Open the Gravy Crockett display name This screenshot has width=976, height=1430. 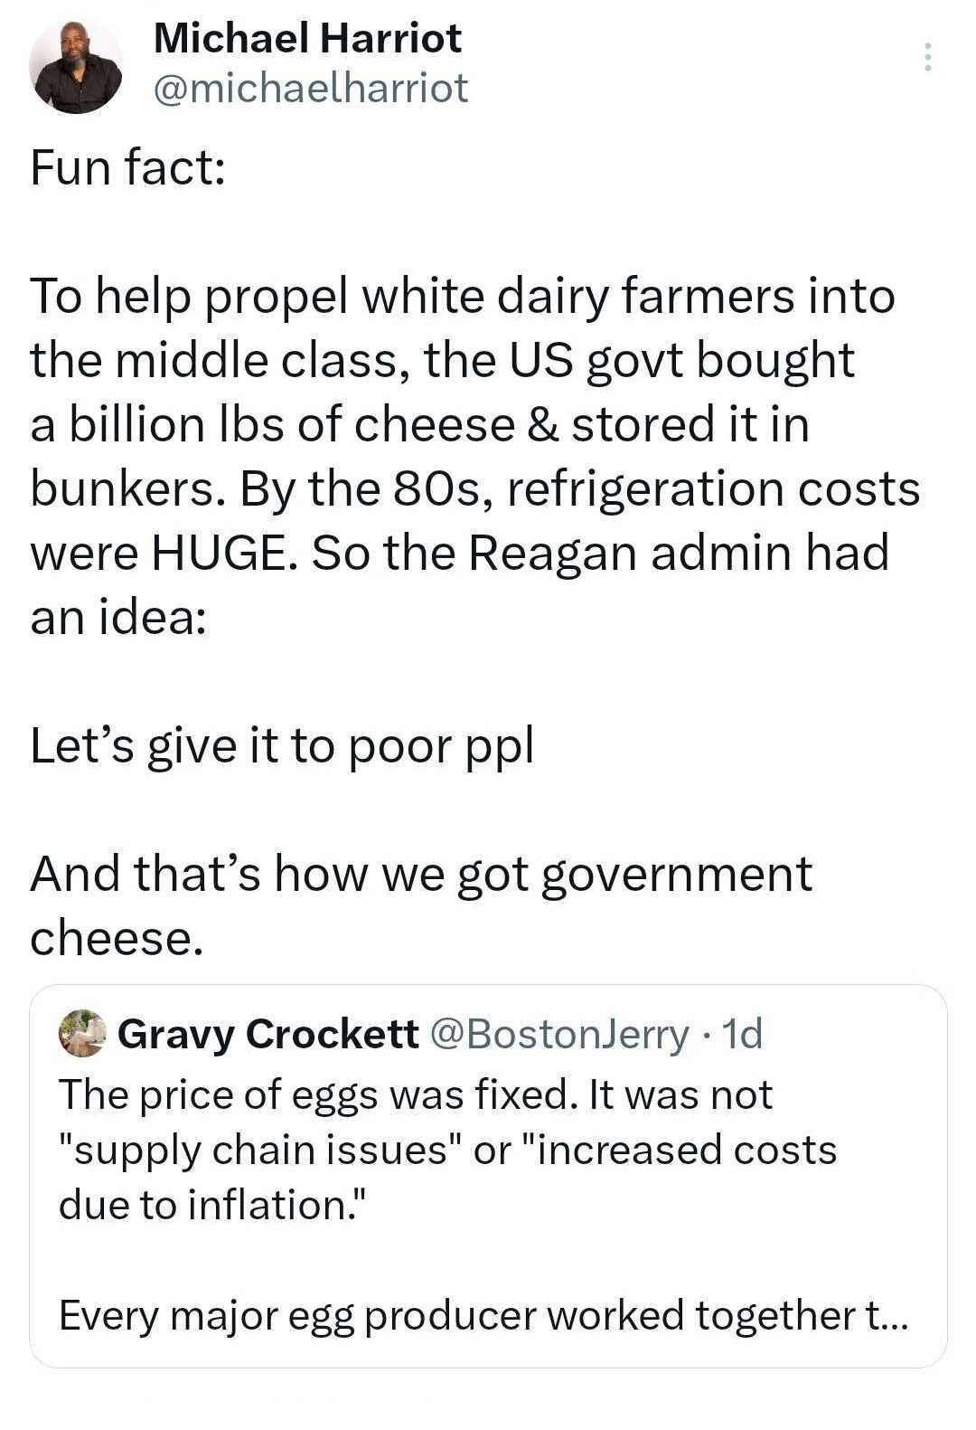coord(267,1034)
